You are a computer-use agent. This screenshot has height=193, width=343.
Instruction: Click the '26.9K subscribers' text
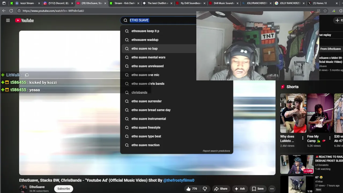tap(39, 191)
